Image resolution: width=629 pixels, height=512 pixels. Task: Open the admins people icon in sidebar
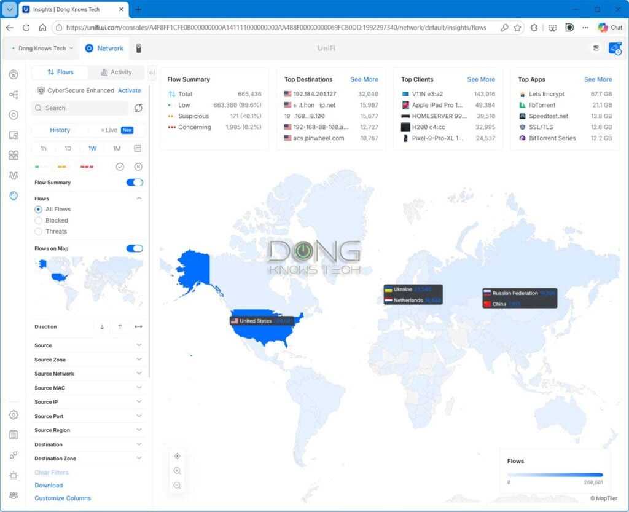(14, 495)
